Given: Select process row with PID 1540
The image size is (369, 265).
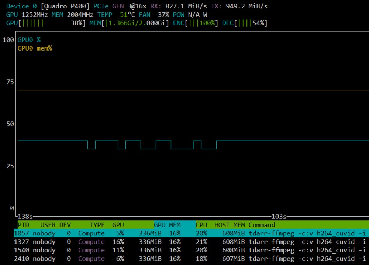Looking at the screenshot, I should 191,250.
